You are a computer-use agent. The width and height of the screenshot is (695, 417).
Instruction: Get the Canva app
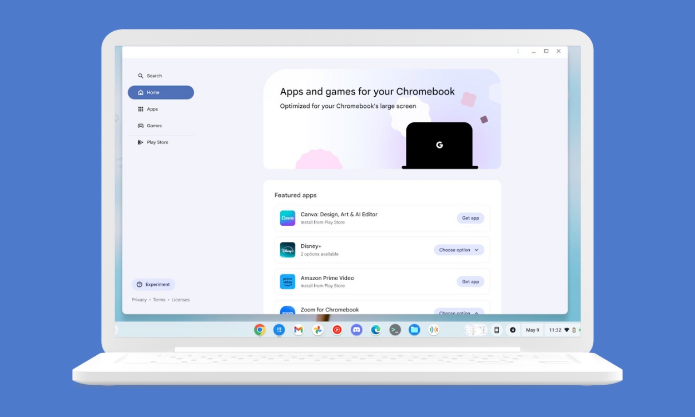tap(470, 218)
